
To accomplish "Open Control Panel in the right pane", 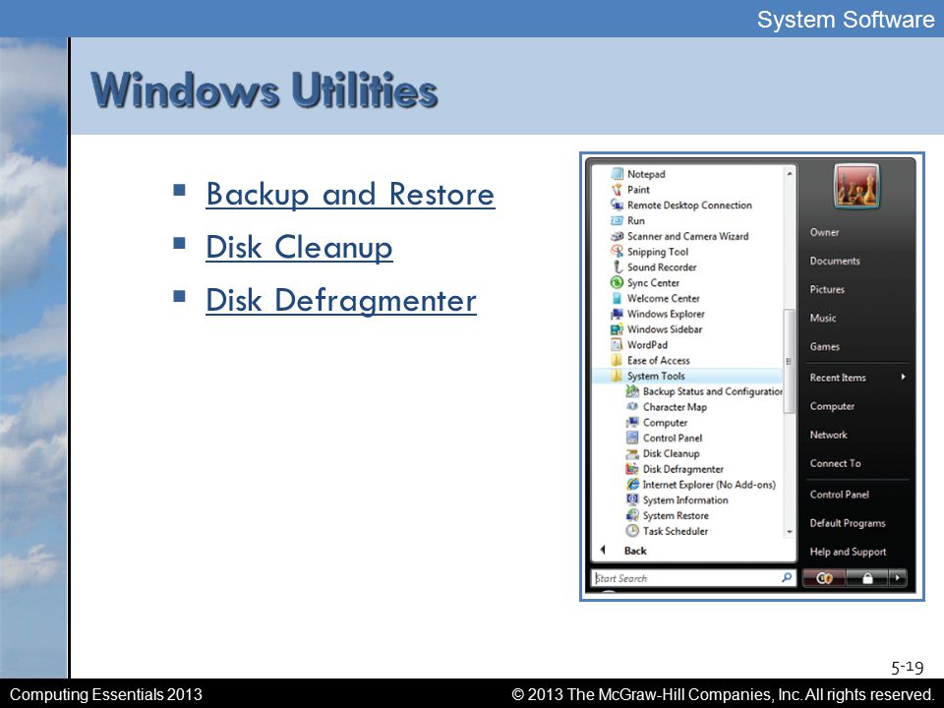I will [839, 495].
